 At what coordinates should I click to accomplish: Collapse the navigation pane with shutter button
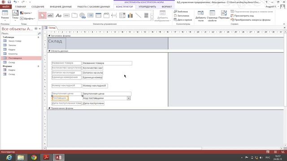[40, 29]
